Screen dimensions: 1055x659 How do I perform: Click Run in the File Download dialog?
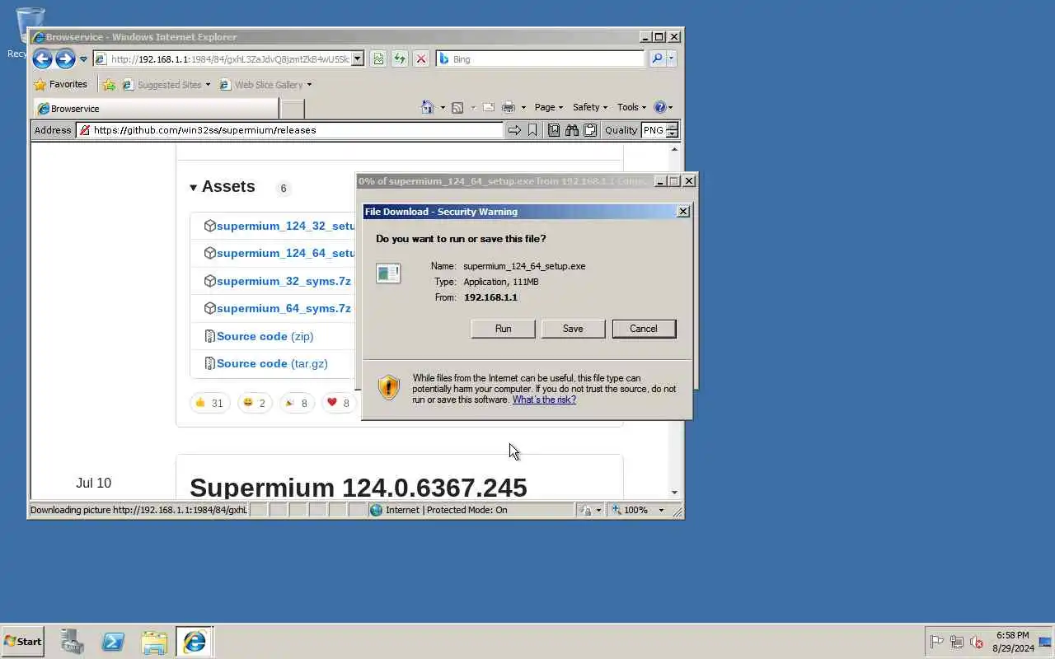503,329
